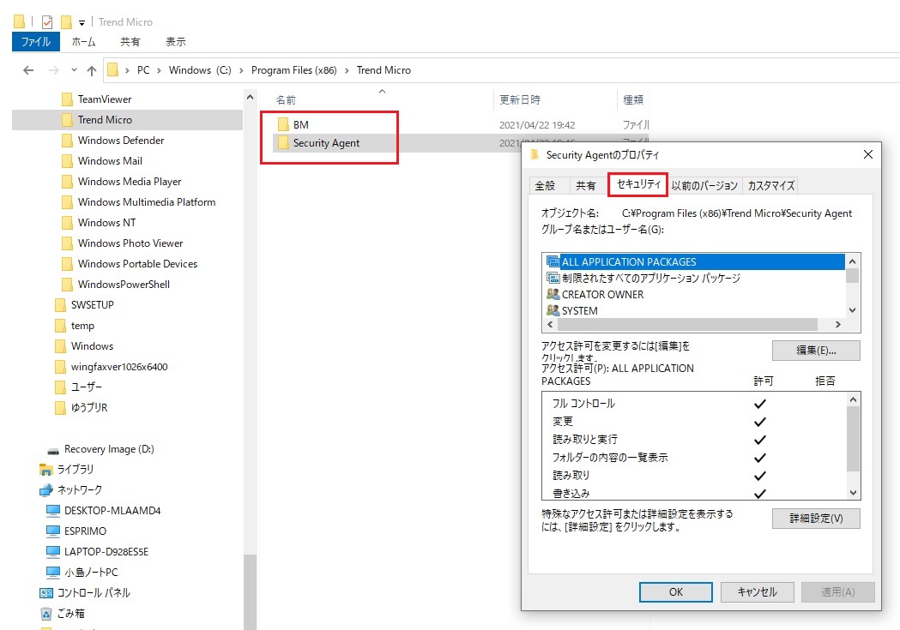
Task: Switch to the 全般 tab in properties
Action: coord(546,185)
